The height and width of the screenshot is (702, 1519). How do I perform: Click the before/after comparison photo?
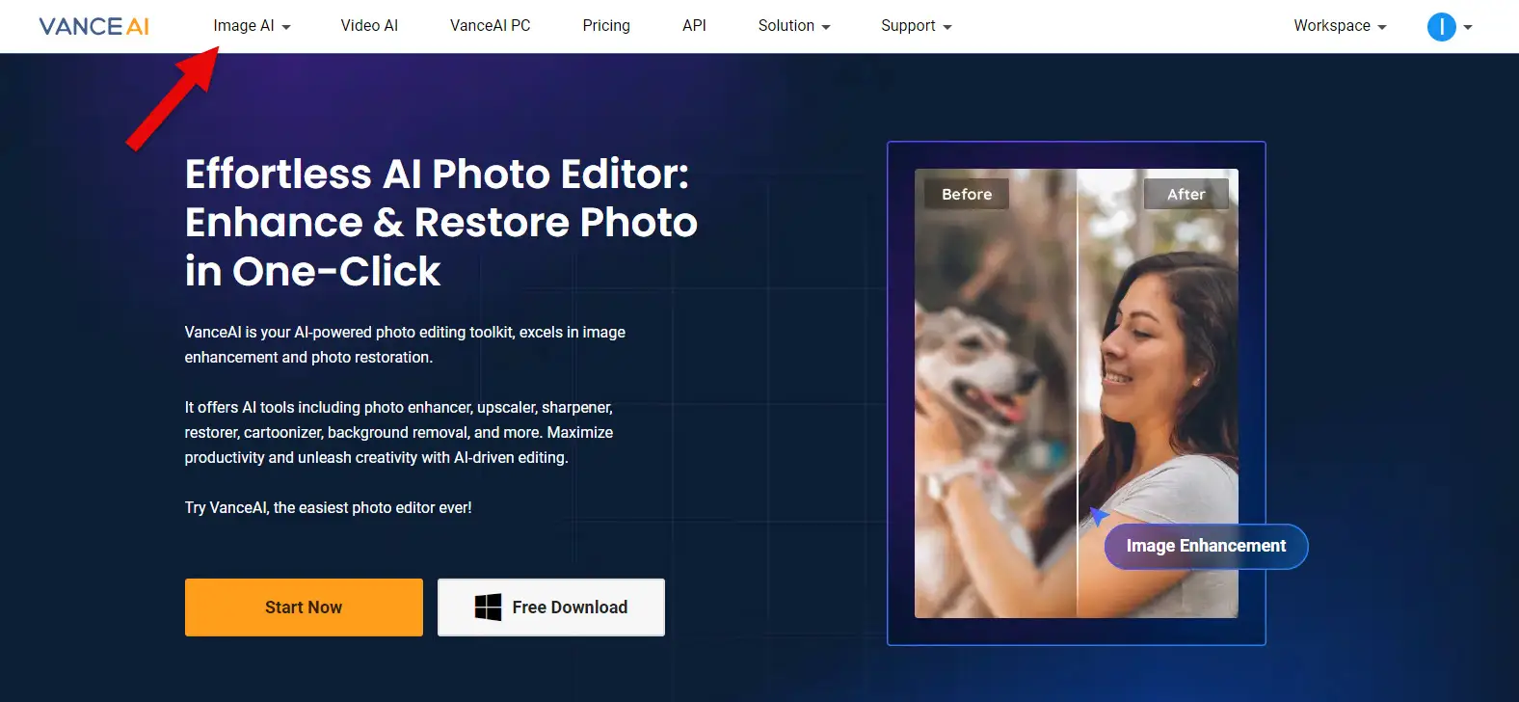(1077, 393)
